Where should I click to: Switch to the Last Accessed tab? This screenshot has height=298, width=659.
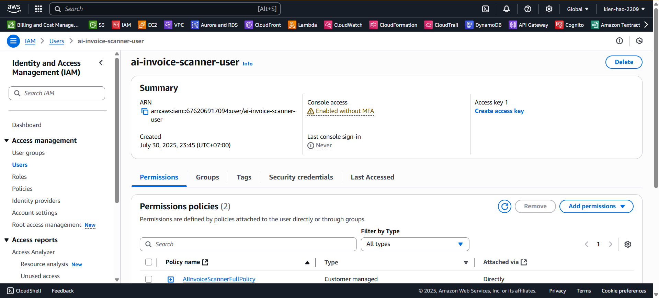click(x=373, y=177)
